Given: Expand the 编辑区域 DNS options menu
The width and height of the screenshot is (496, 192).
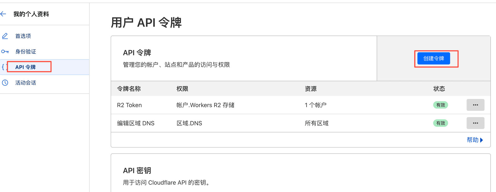Looking at the screenshot, I should [x=475, y=123].
